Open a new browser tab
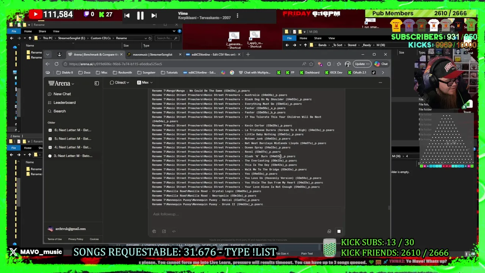This screenshot has height=273, width=485. [x=248, y=54]
